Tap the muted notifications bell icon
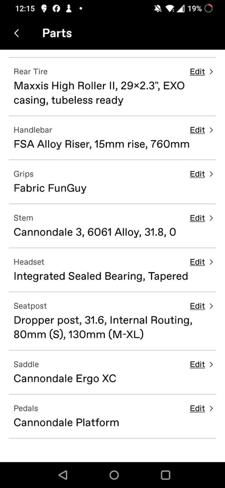225x488 pixels. pyautogui.click(x=158, y=9)
